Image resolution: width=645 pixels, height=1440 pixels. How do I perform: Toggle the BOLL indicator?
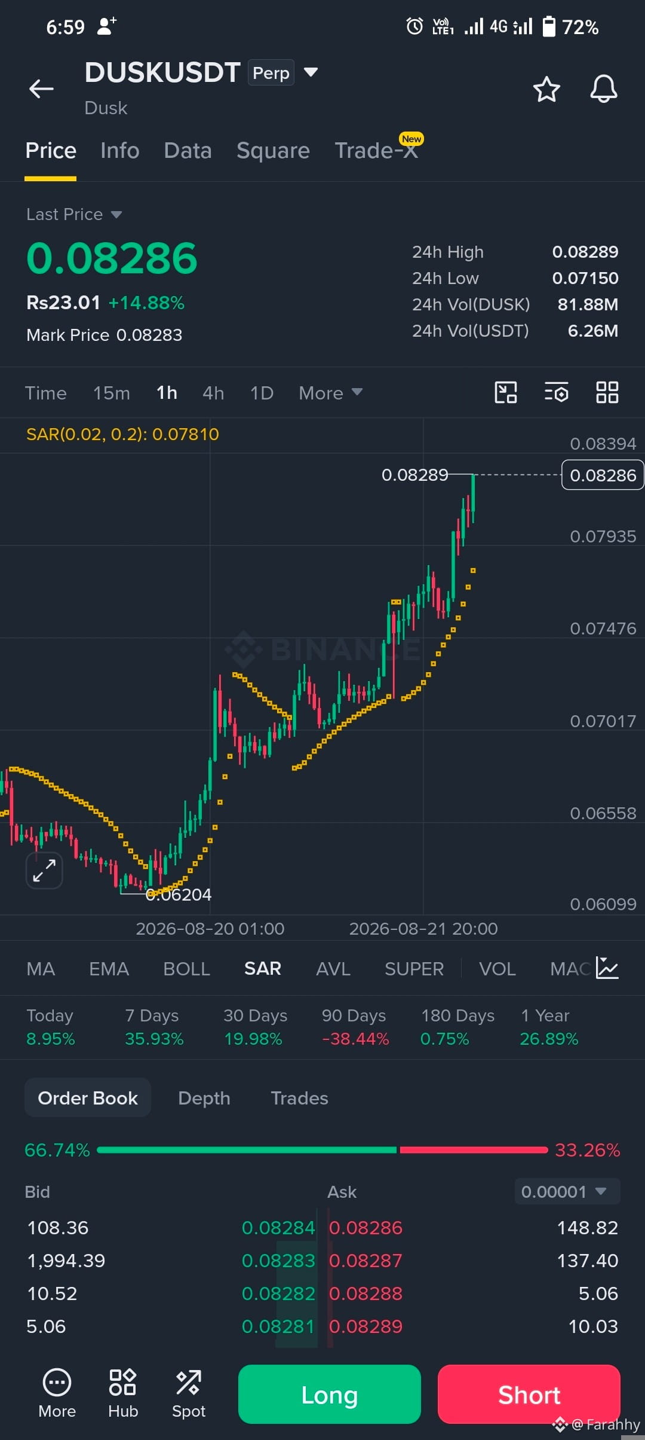tap(187, 969)
